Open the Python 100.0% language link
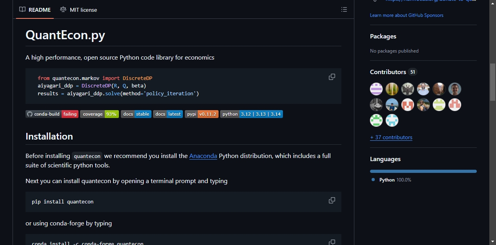The image size is (496, 245). tap(395, 180)
